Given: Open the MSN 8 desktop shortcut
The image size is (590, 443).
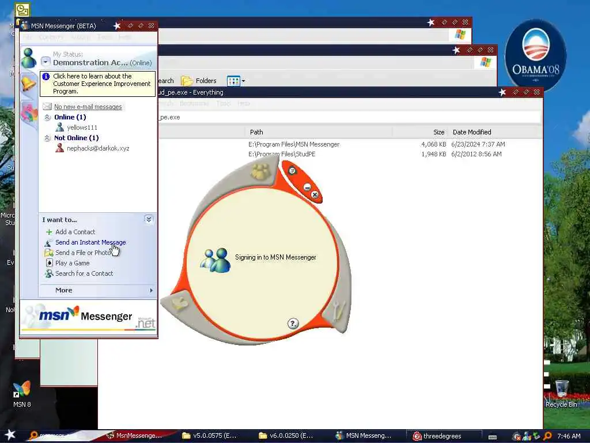Looking at the screenshot, I should 22,395.
